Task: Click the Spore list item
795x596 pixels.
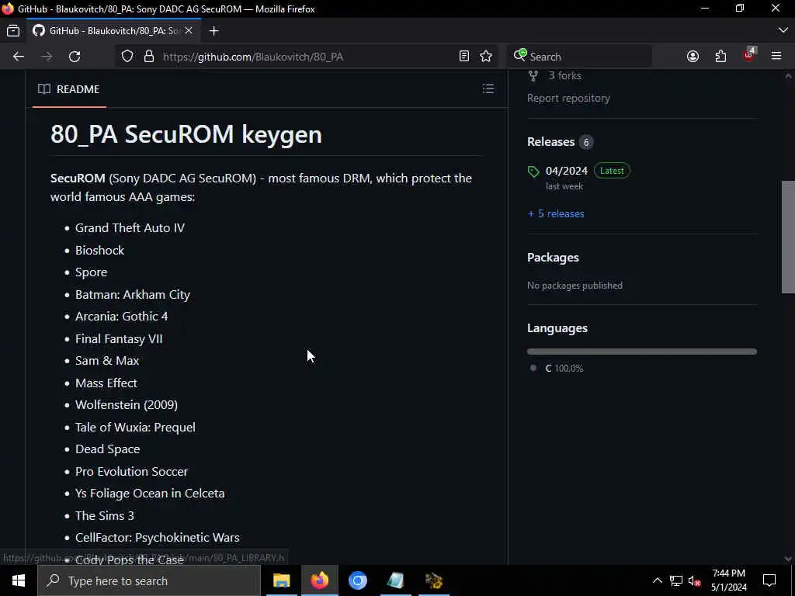Action: [92, 272]
